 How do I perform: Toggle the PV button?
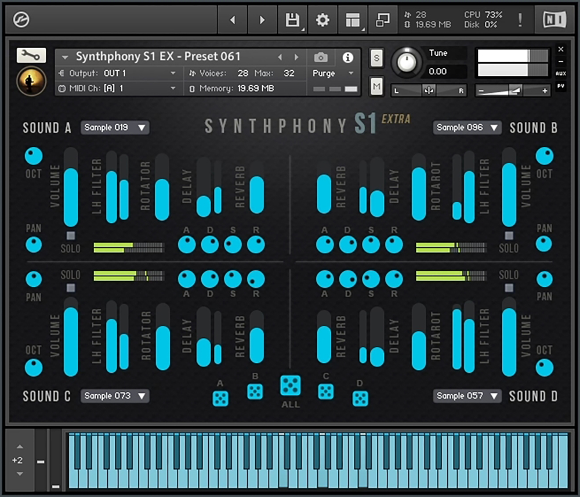pyautogui.click(x=561, y=87)
